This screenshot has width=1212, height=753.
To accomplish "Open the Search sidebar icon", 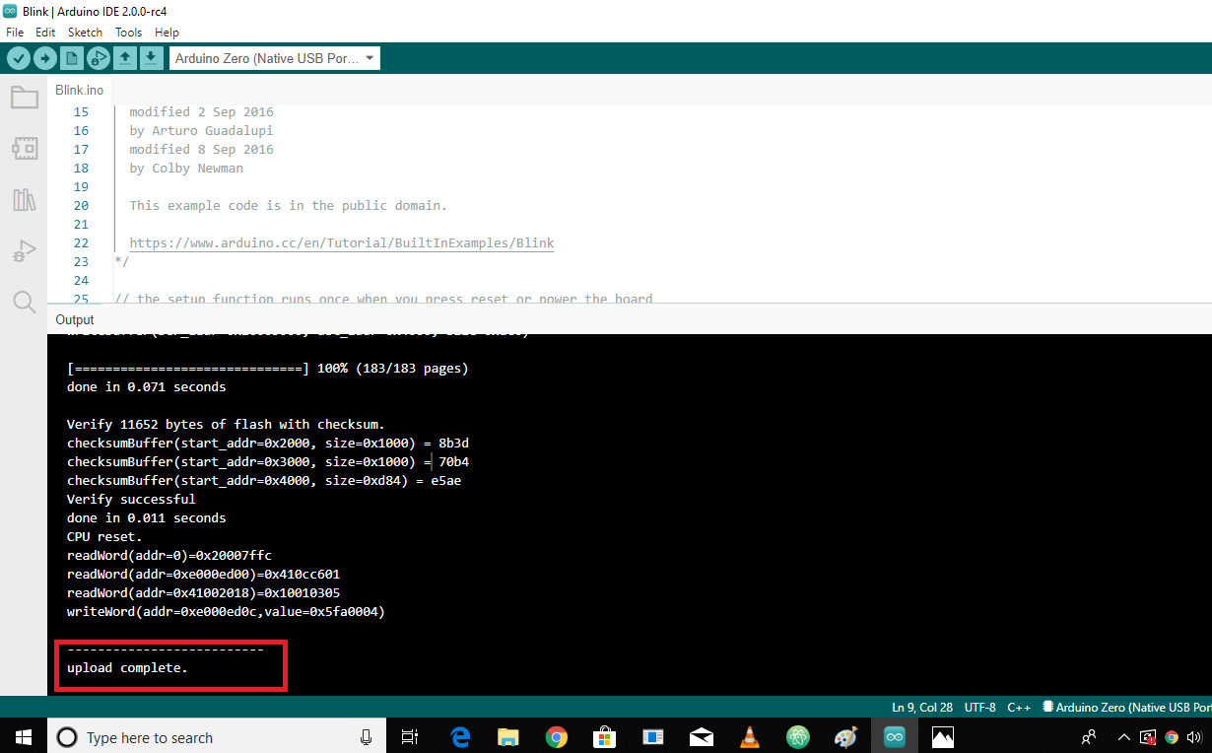I will click(24, 302).
